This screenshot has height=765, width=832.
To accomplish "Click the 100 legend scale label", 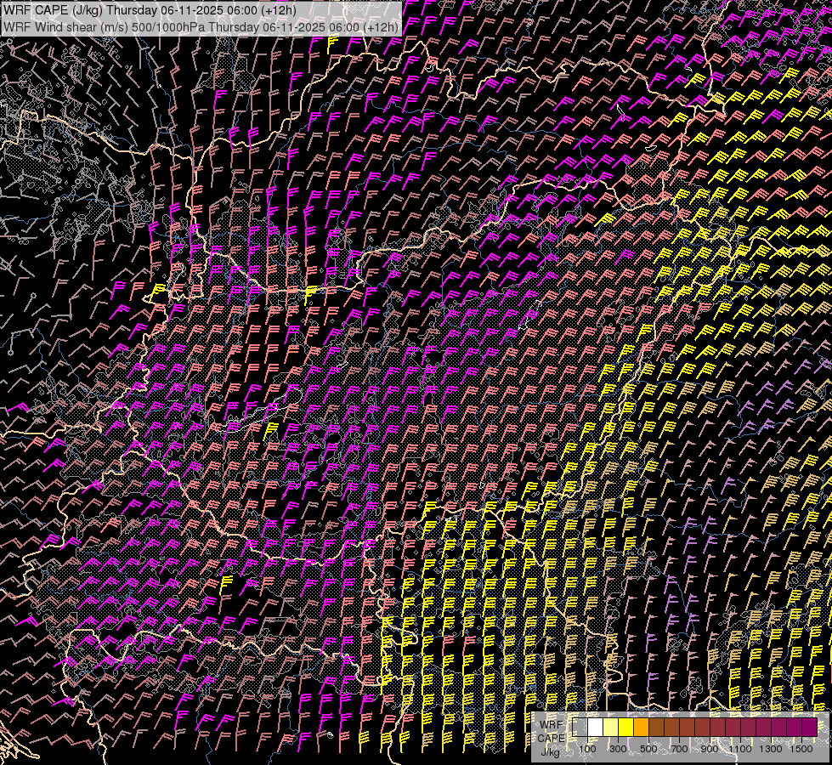I will point(587,748).
